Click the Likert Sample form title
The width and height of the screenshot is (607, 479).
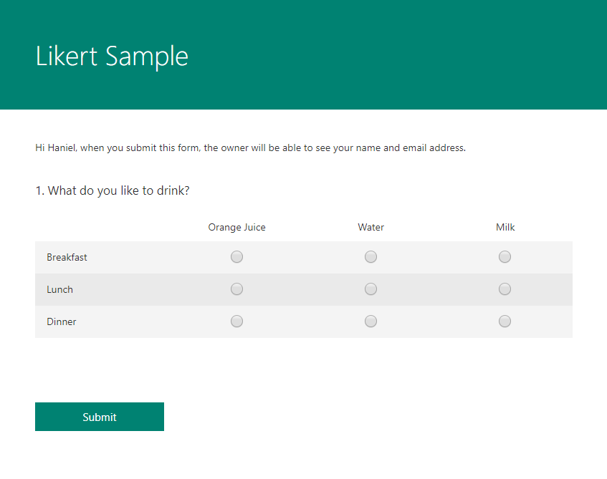[x=111, y=56]
